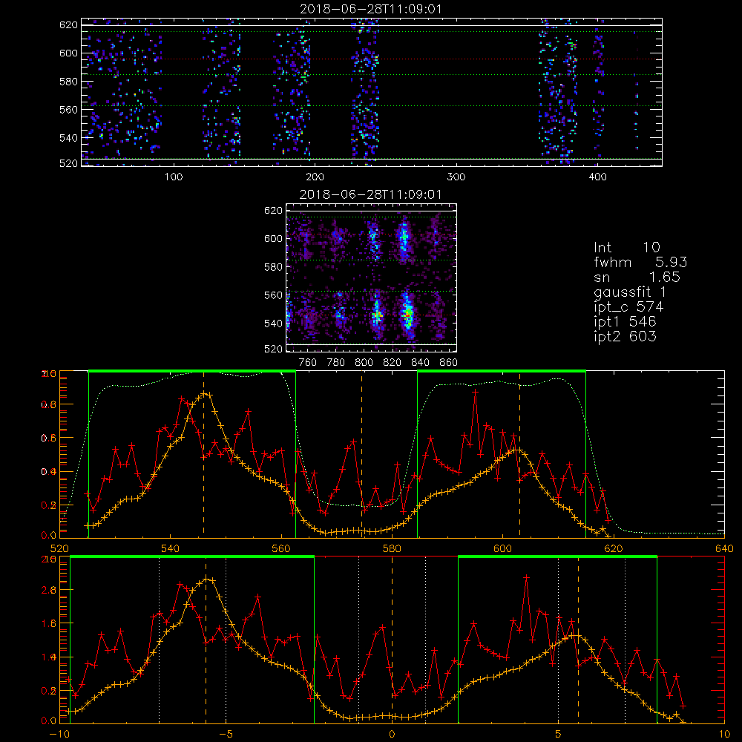Click x-axis label 580 under the 520–640 profile plot
This screenshot has height=742, width=742.
pos(392,548)
